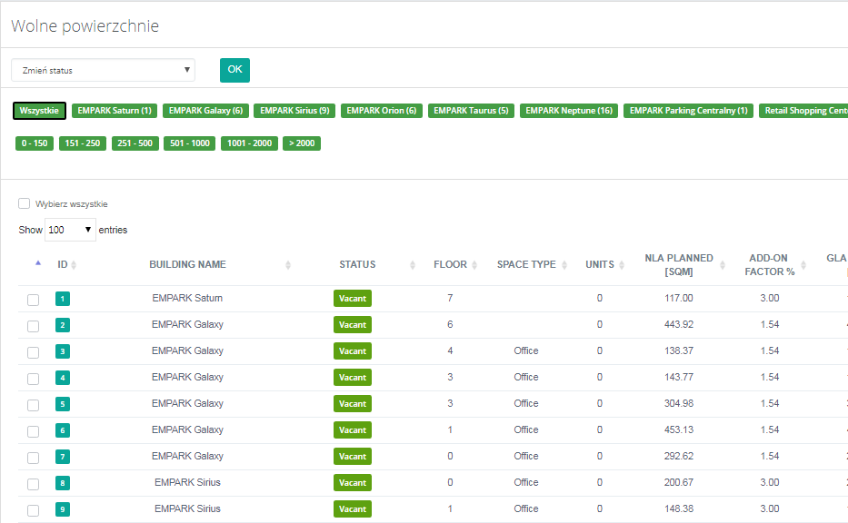
Task: Tick the checkbox for row ID 5
Action: (33, 405)
